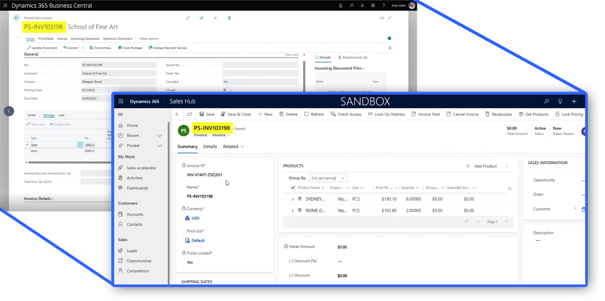Go back using Sales Hub arrow button

point(177,114)
